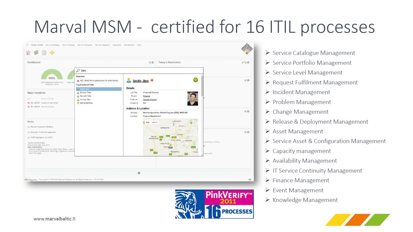Image resolution: width=413 pixels, height=232 pixels.
Task: Click the 'IT Service Continuity Management' bullet text
Action: (317, 171)
